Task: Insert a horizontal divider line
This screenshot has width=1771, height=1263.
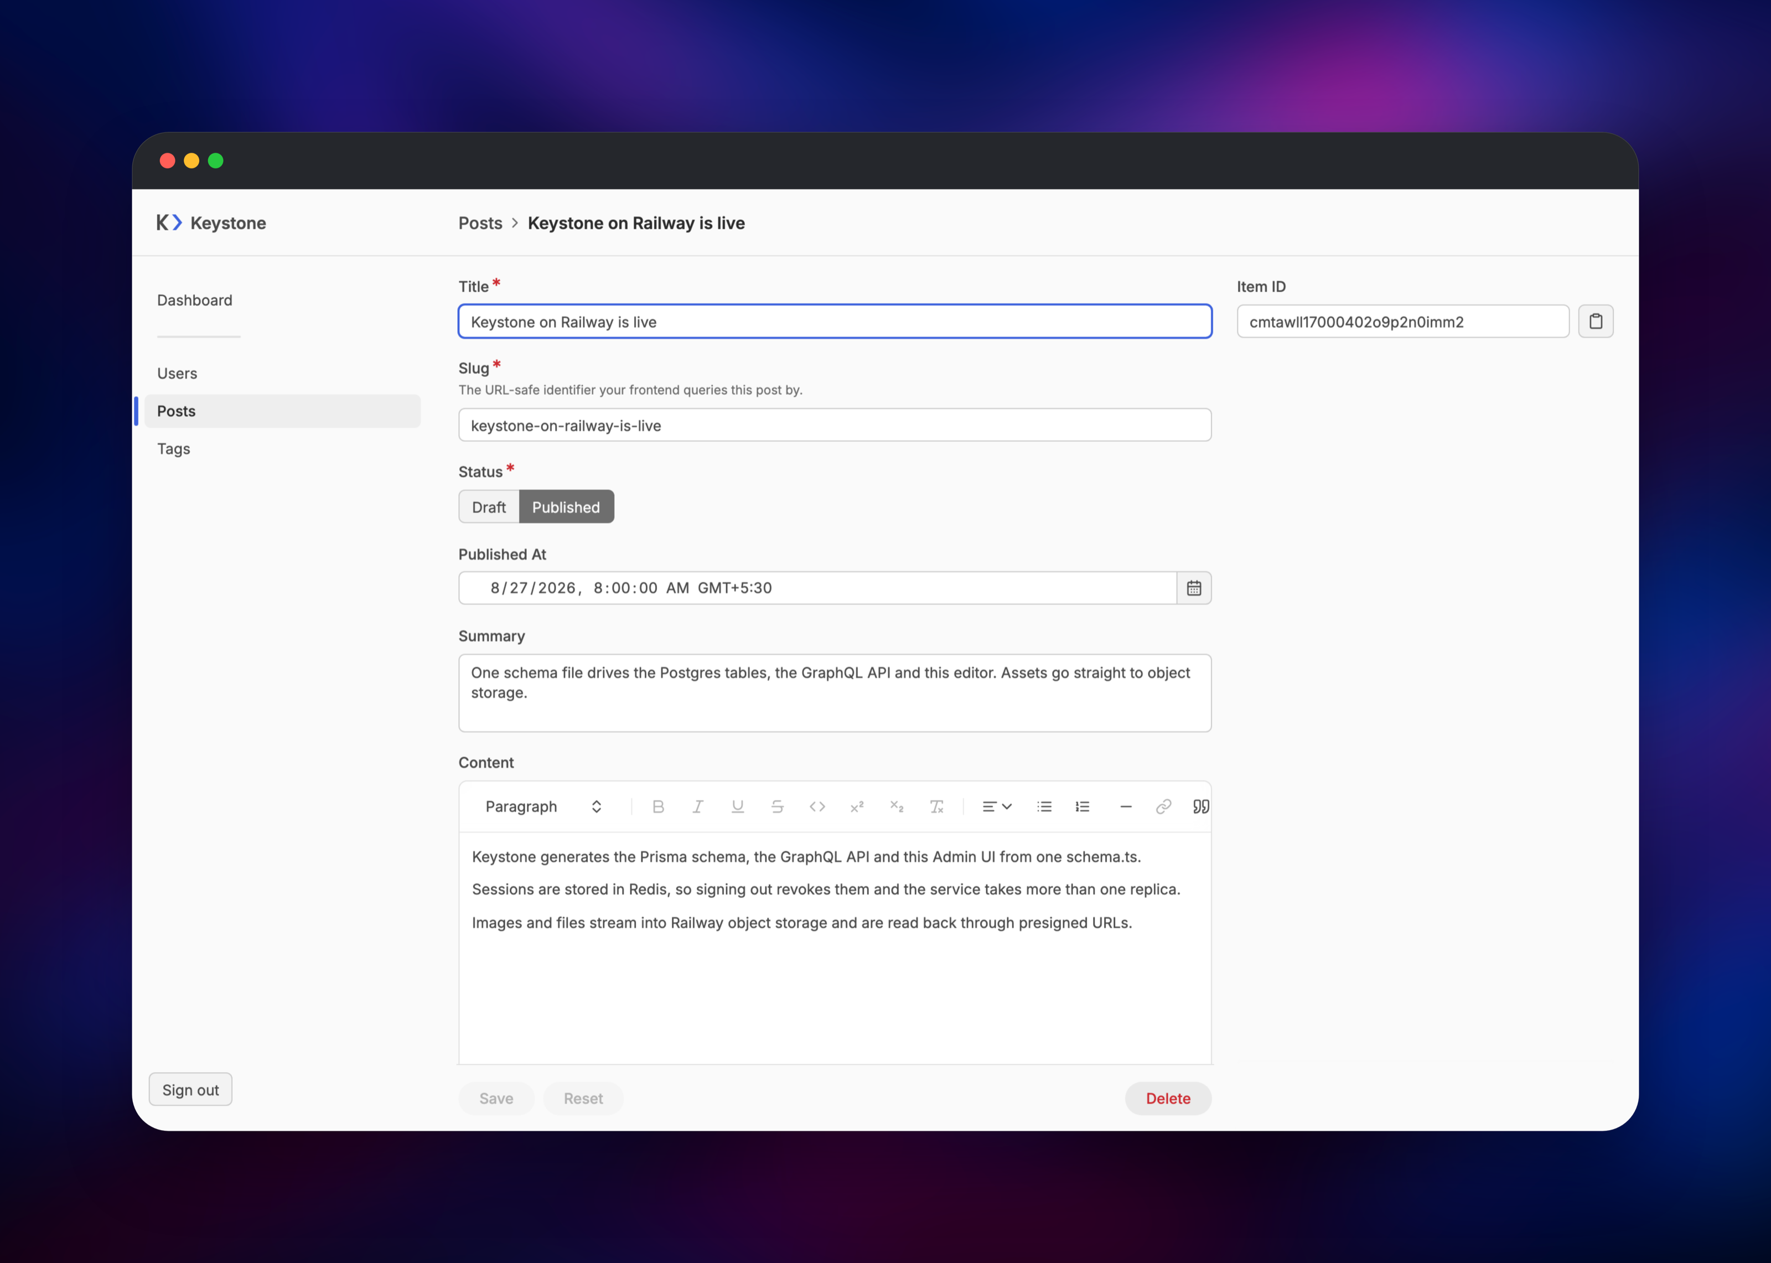Action: (x=1125, y=806)
